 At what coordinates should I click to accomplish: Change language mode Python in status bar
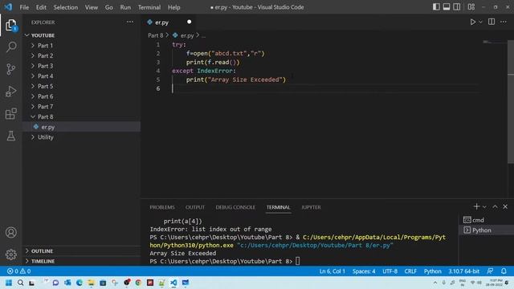pos(432,271)
